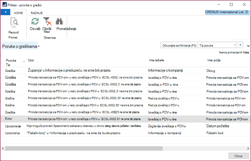This screenshot has width=251, height=161.
Task: Select the Spesometro warning description
Action: 84,126
